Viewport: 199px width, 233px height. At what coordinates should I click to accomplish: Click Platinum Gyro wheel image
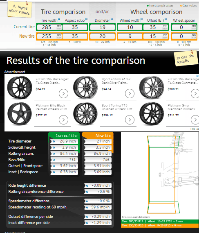tap(152, 114)
